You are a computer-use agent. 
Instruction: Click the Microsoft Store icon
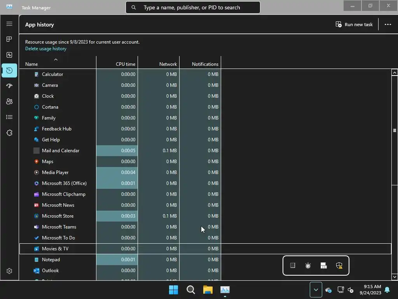(37, 216)
